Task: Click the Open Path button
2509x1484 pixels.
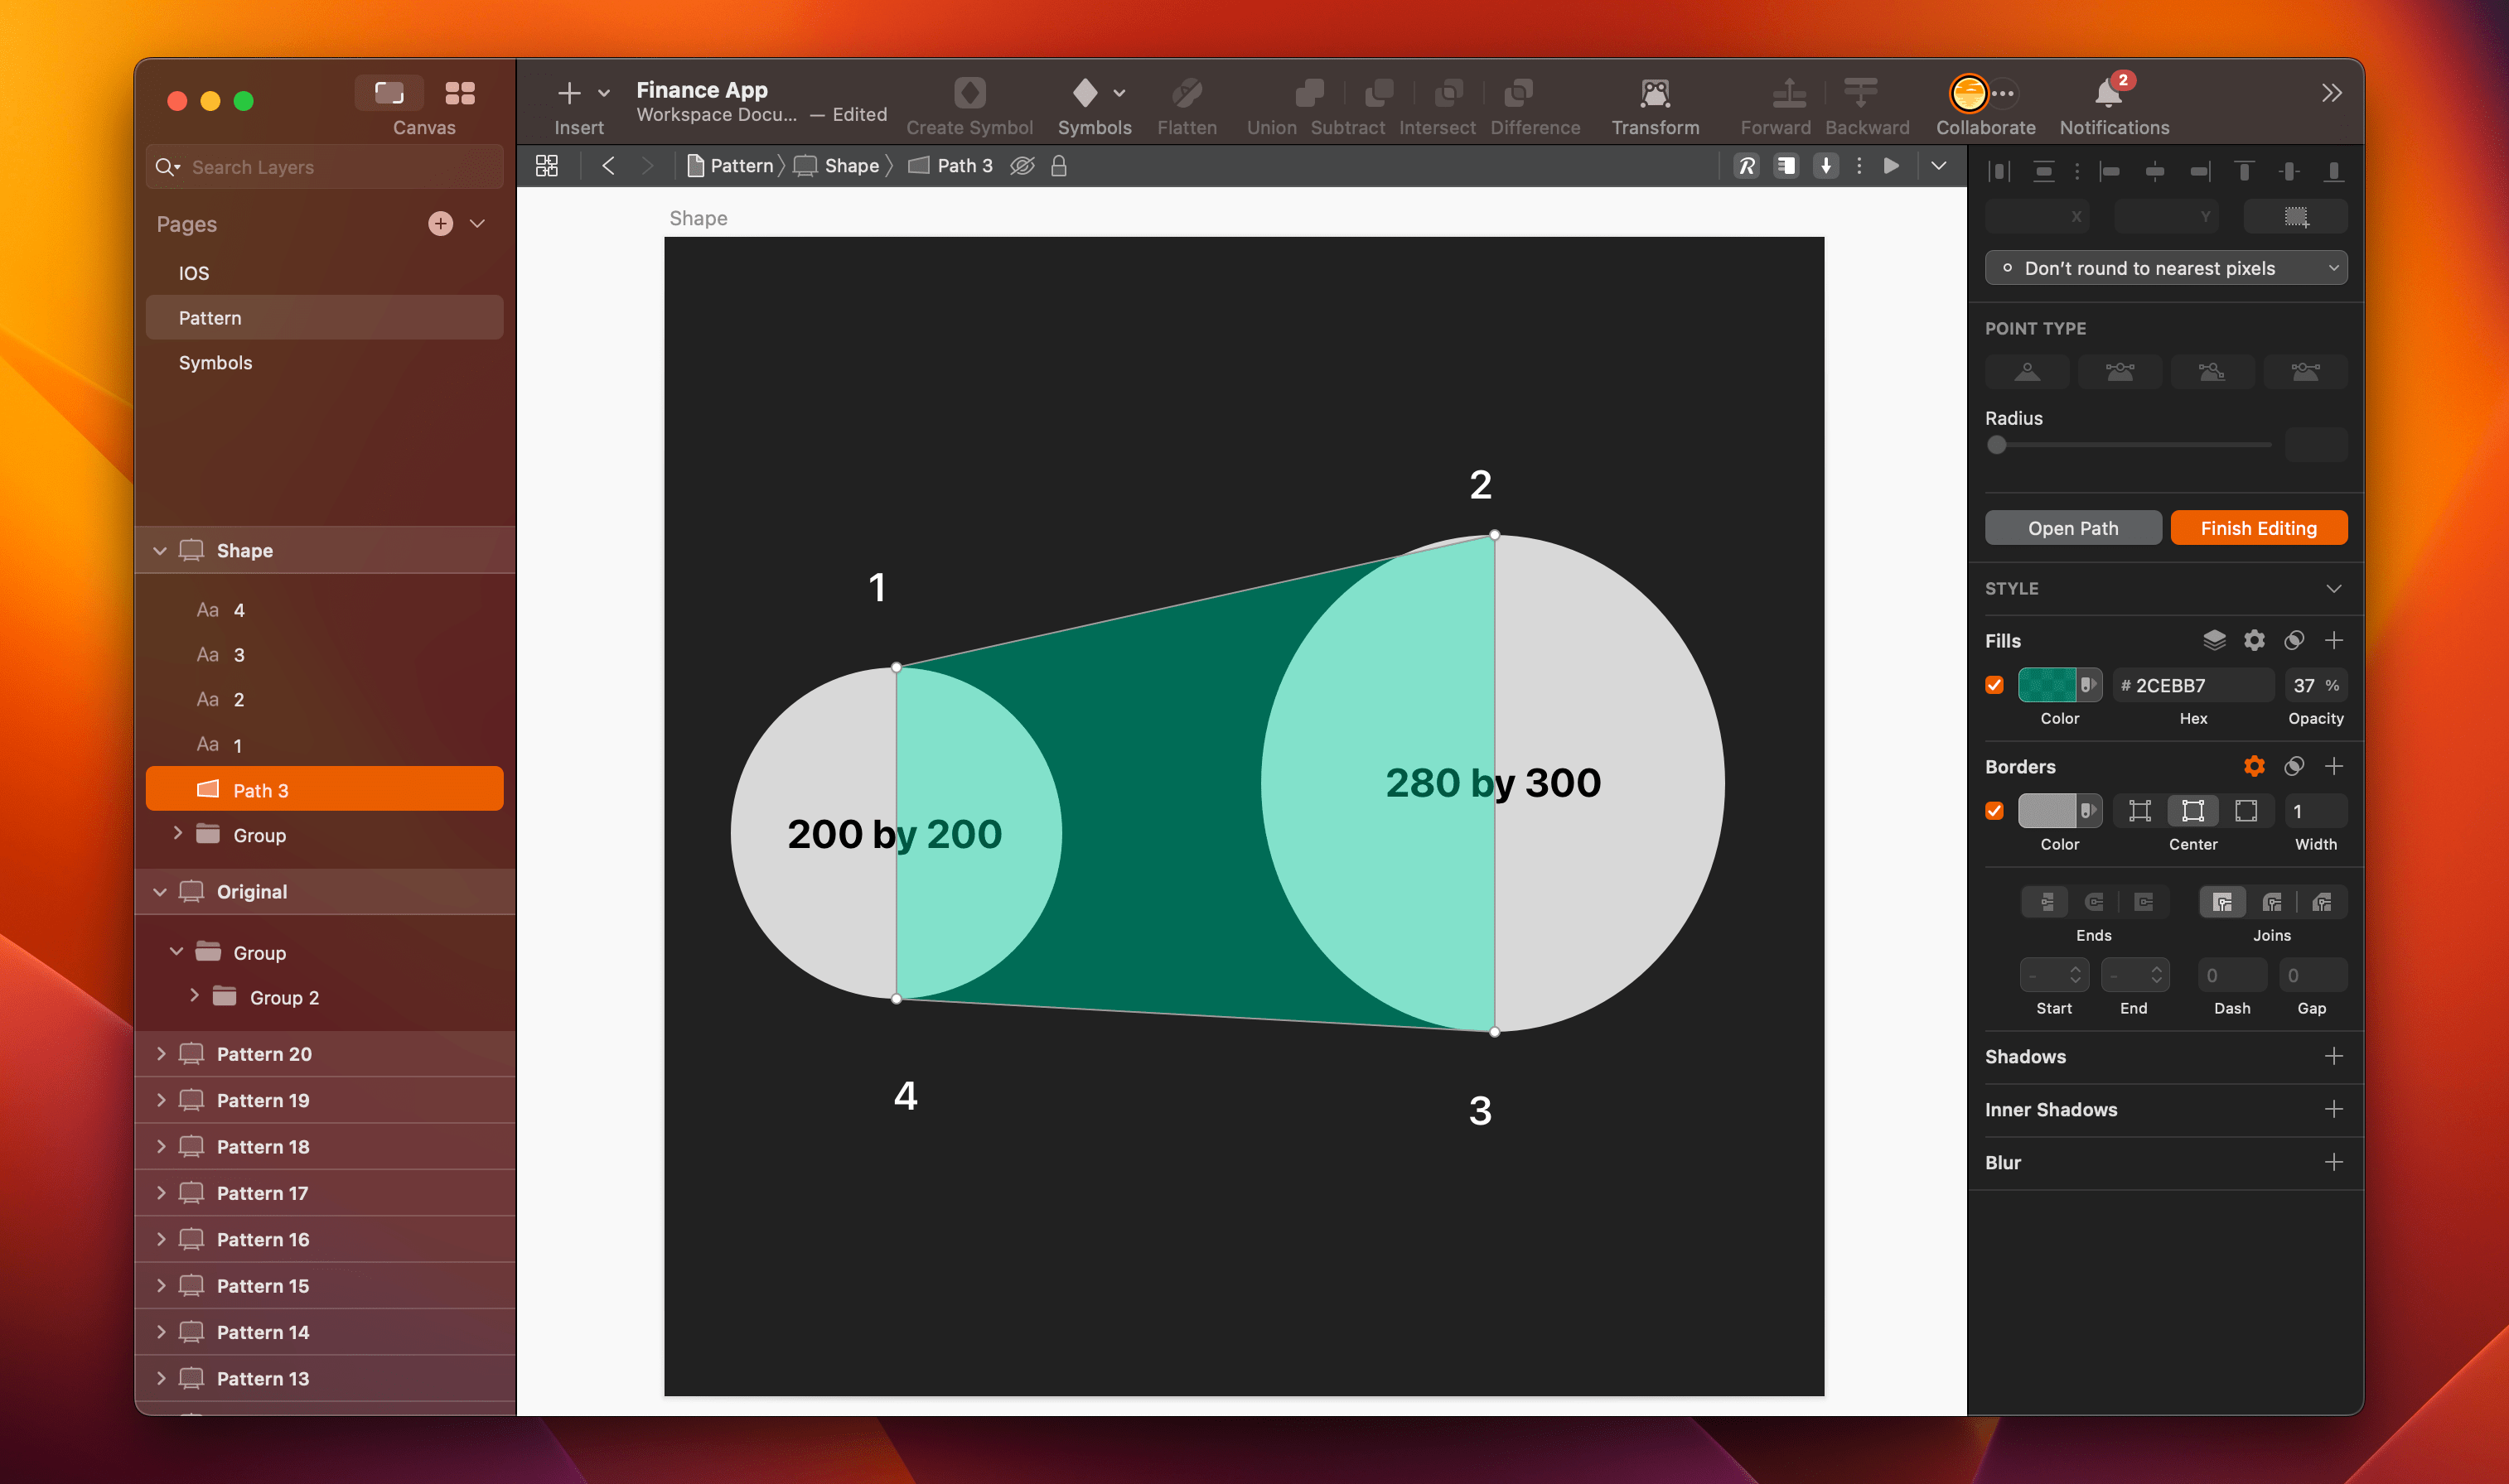Action: pos(2071,528)
